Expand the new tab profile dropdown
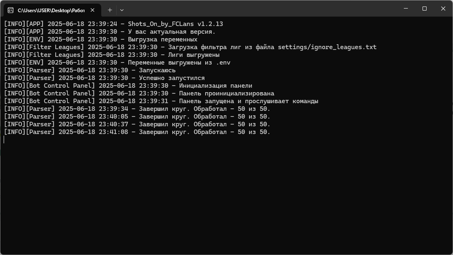This screenshot has width=453, height=255. [x=121, y=10]
